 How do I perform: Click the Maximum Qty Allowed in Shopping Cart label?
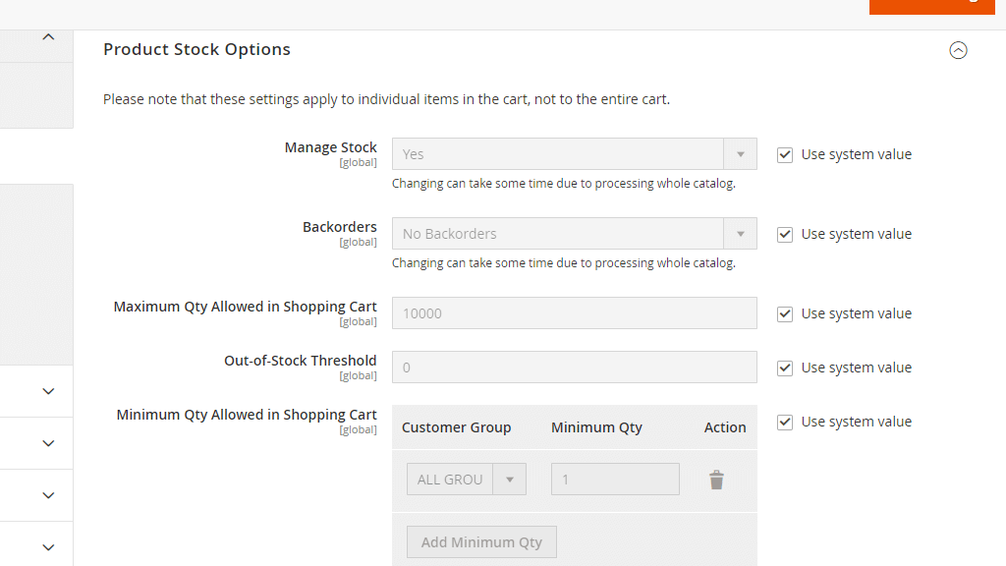coord(245,307)
